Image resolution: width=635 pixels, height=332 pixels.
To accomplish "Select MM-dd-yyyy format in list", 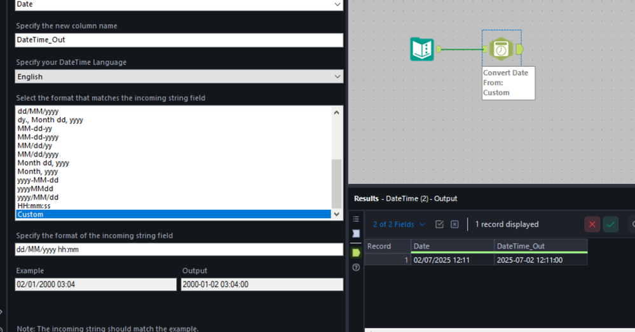I will coord(38,137).
